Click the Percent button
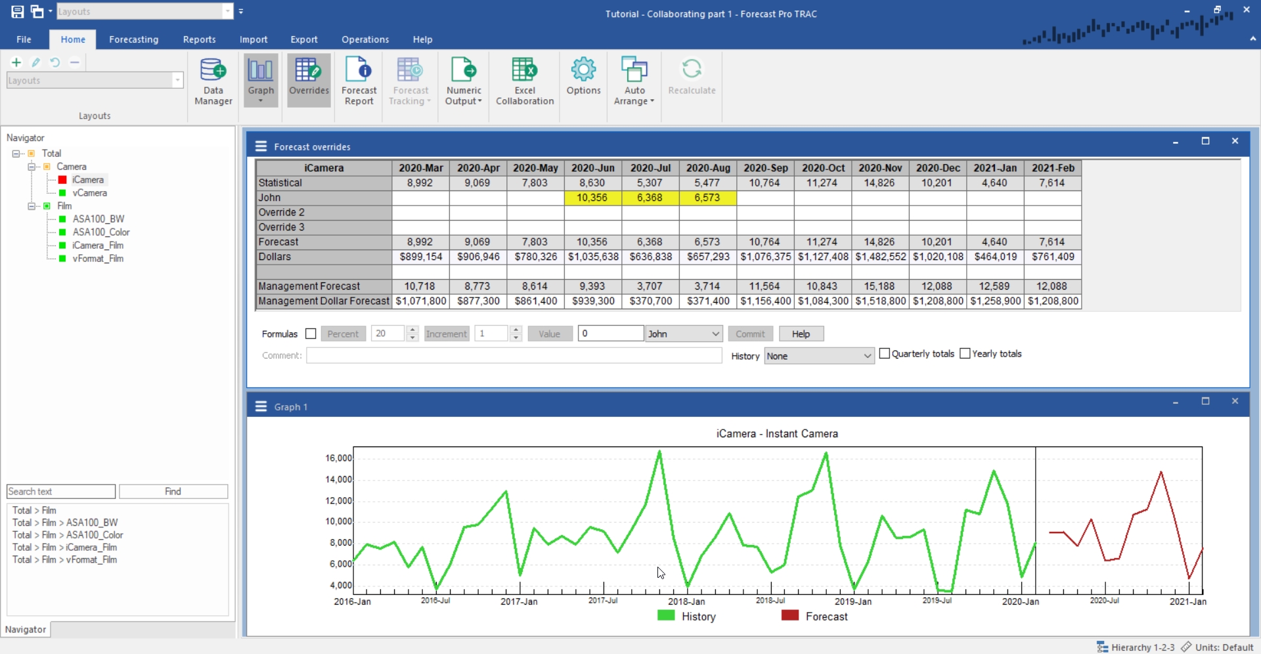This screenshot has height=654, width=1261. (343, 334)
